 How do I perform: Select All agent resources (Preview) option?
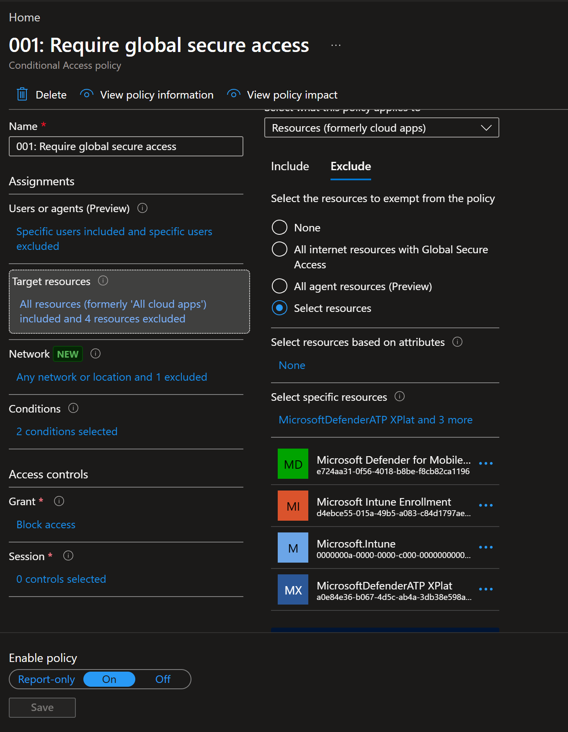pos(279,286)
